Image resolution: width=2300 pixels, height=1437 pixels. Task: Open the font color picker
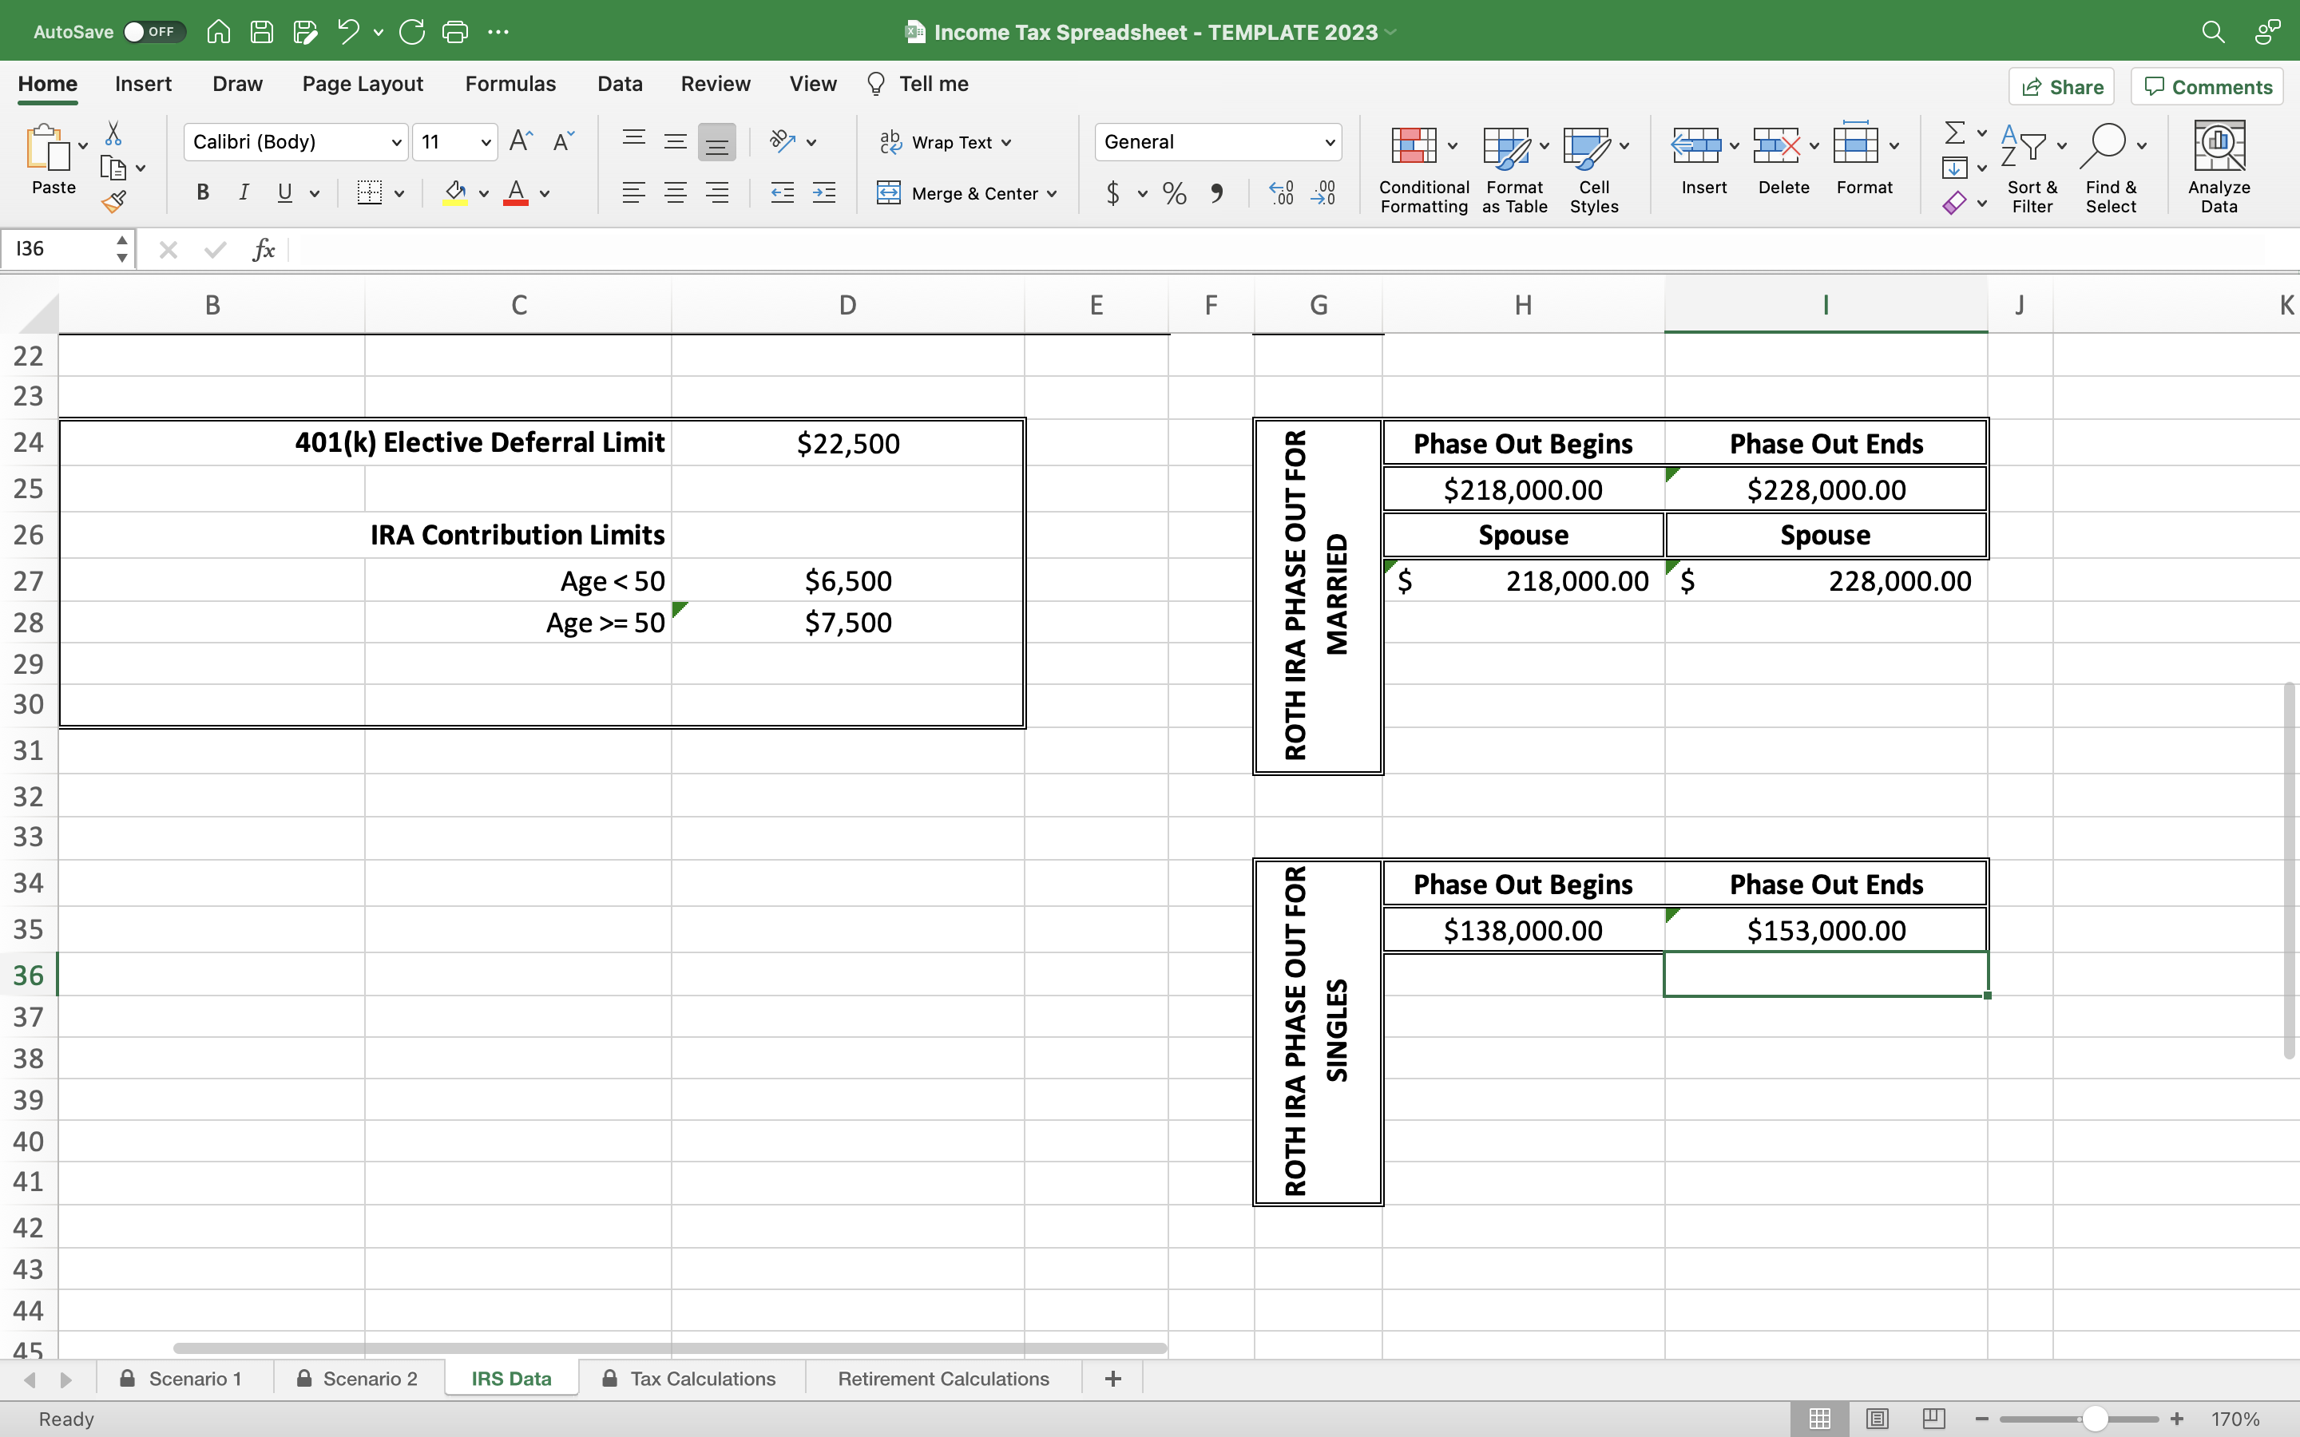point(545,193)
